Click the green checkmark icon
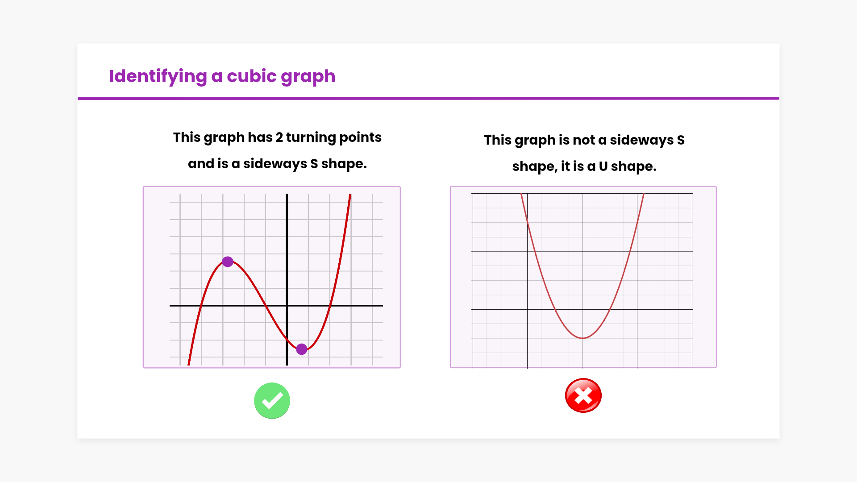 pyautogui.click(x=272, y=400)
